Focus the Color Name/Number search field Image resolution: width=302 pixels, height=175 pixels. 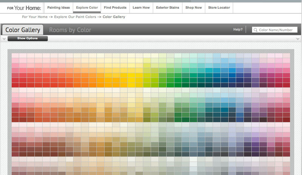(x=277, y=30)
